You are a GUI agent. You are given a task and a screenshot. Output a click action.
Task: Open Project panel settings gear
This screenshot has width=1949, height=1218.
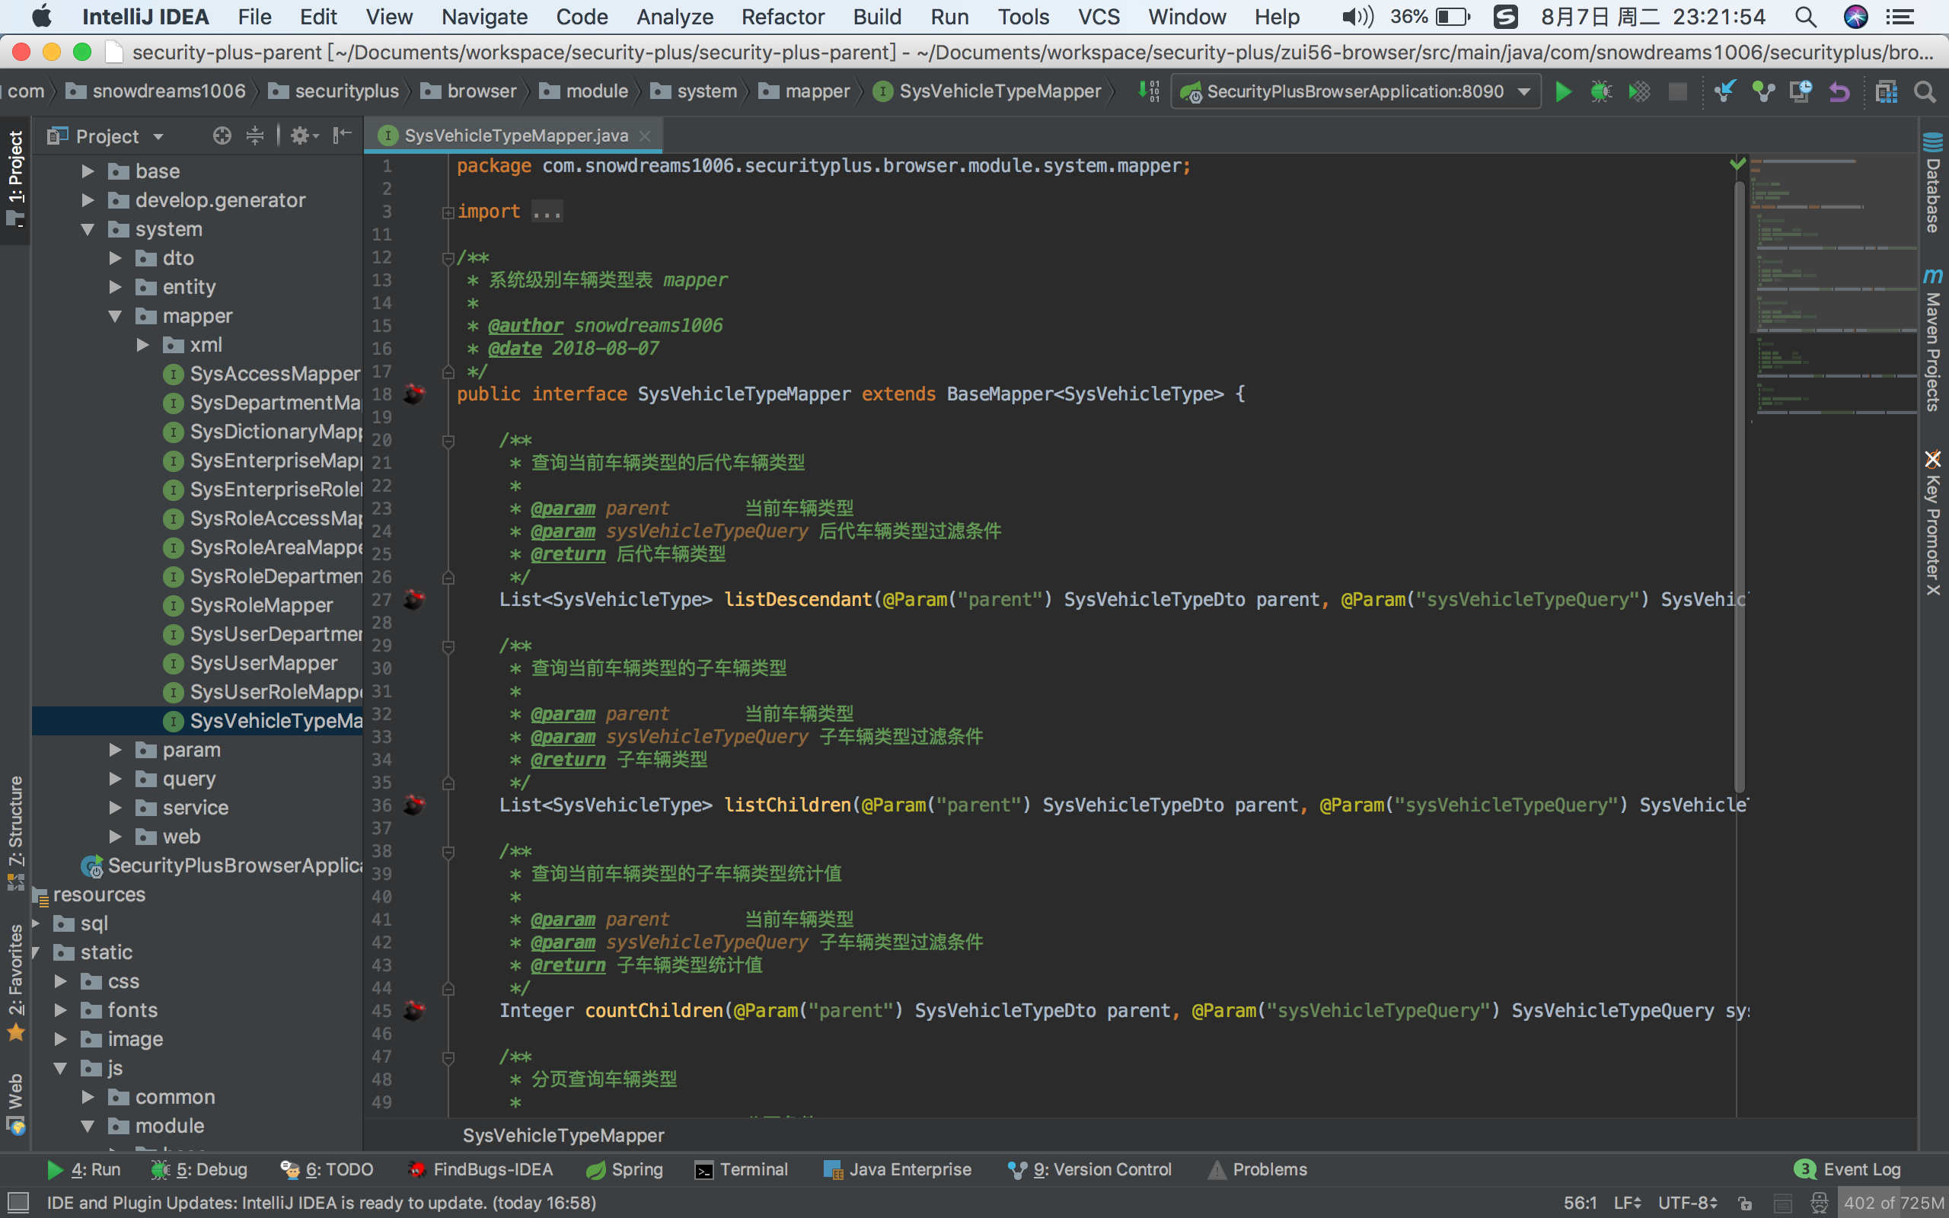304,136
